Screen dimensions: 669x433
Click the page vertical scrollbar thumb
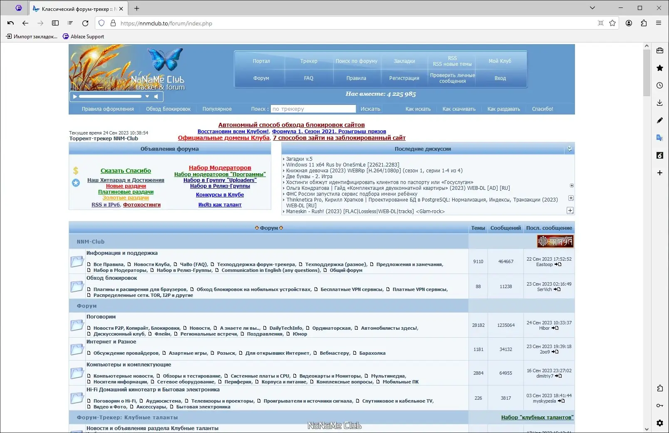(x=647, y=73)
